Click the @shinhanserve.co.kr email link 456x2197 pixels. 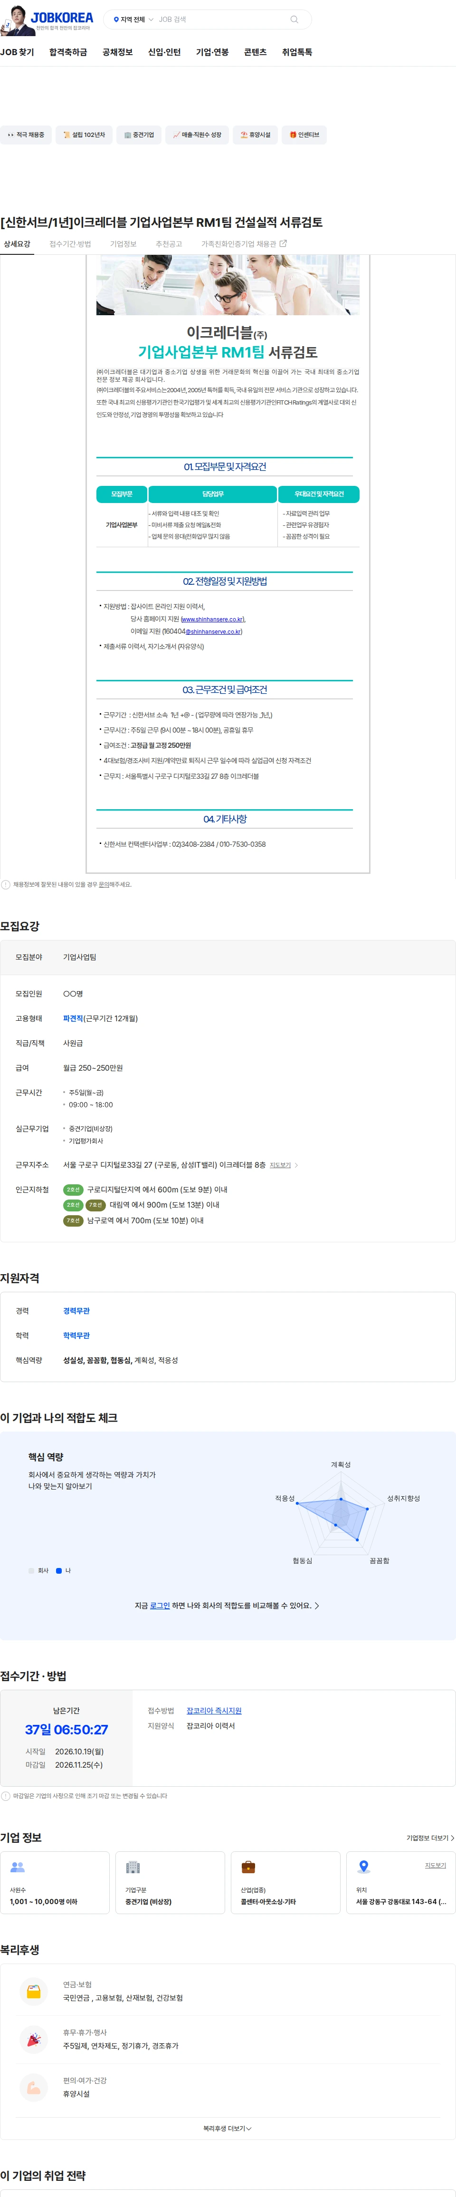[214, 632]
